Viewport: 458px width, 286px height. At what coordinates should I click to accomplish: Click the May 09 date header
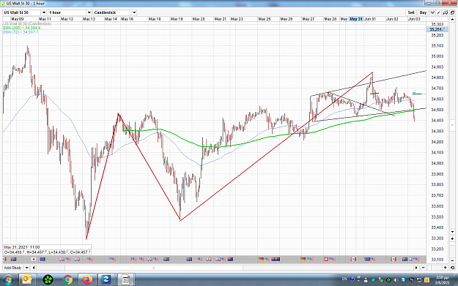(x=18, y=19)
